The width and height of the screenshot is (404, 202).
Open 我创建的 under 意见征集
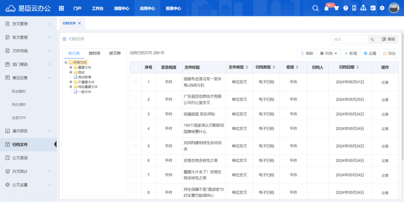tap(19, 91)
